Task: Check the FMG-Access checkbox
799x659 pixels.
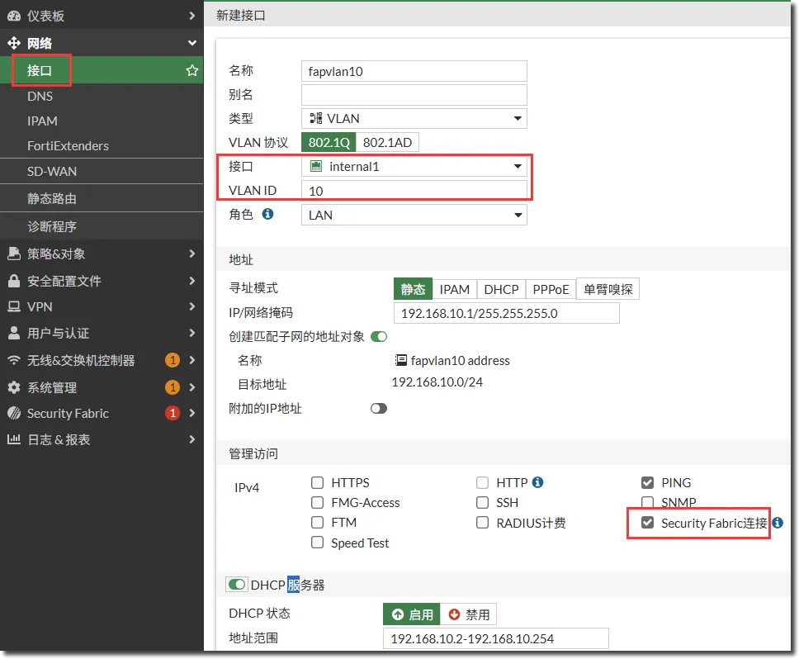Action: pyautogui.click(x=318, y=503)
